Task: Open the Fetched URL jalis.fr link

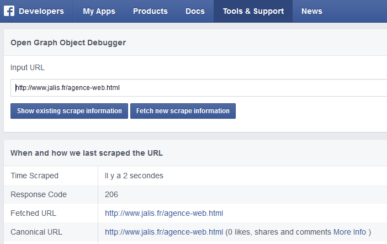Action: click(164, 213)
